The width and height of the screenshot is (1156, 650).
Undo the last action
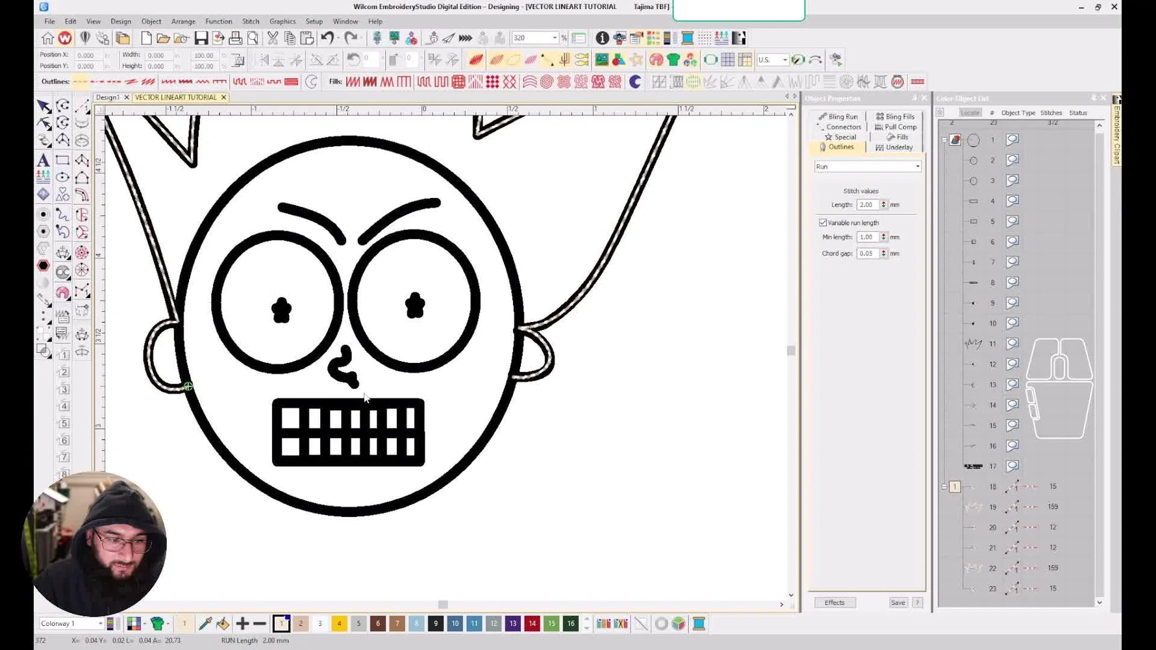pos(327,38)
